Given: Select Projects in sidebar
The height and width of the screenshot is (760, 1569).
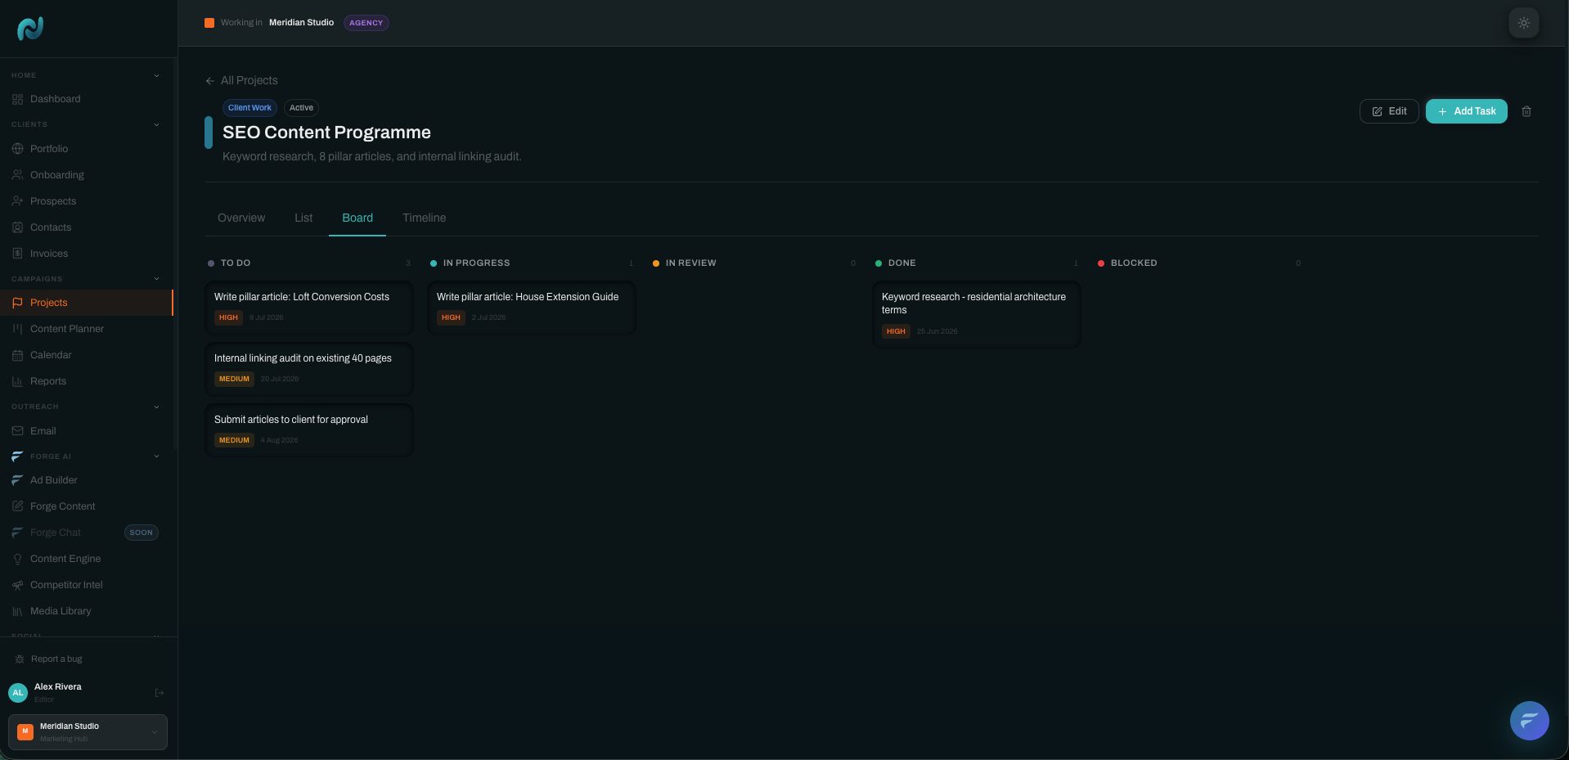Looking at the screenshot, I should click(x=87, y=303).
